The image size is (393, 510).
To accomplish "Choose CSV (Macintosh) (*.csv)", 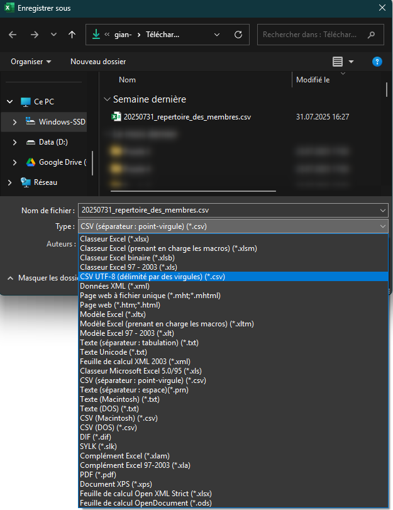I will [233, 418].
